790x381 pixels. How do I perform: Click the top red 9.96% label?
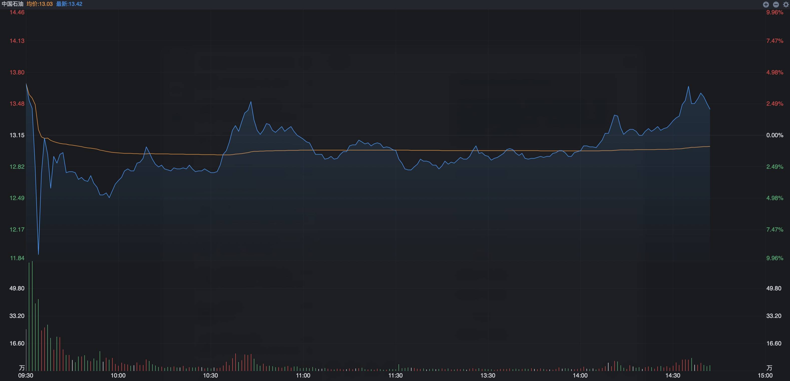tap(775, 12)
